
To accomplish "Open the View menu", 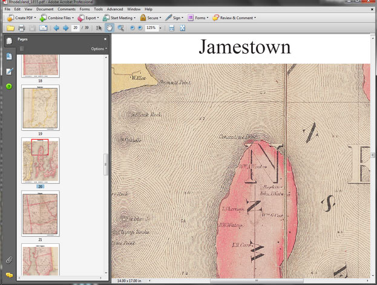I will click(x=28, y=9).
